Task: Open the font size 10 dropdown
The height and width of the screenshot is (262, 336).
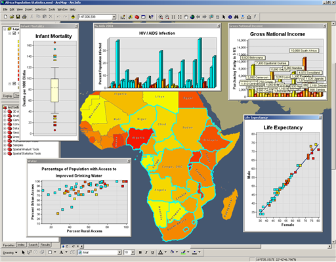Action: (133, 252)
